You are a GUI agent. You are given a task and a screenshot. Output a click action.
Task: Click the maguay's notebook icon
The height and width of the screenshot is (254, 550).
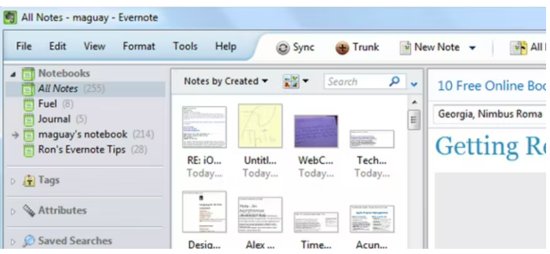tap(29, 135)
